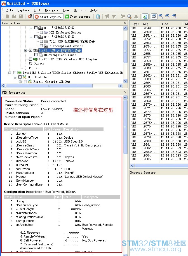
Task: Click the Seq column header
Action: (150, 24)
